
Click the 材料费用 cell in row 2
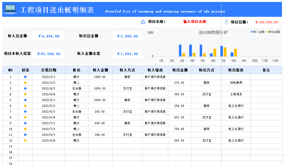(236, 83)
